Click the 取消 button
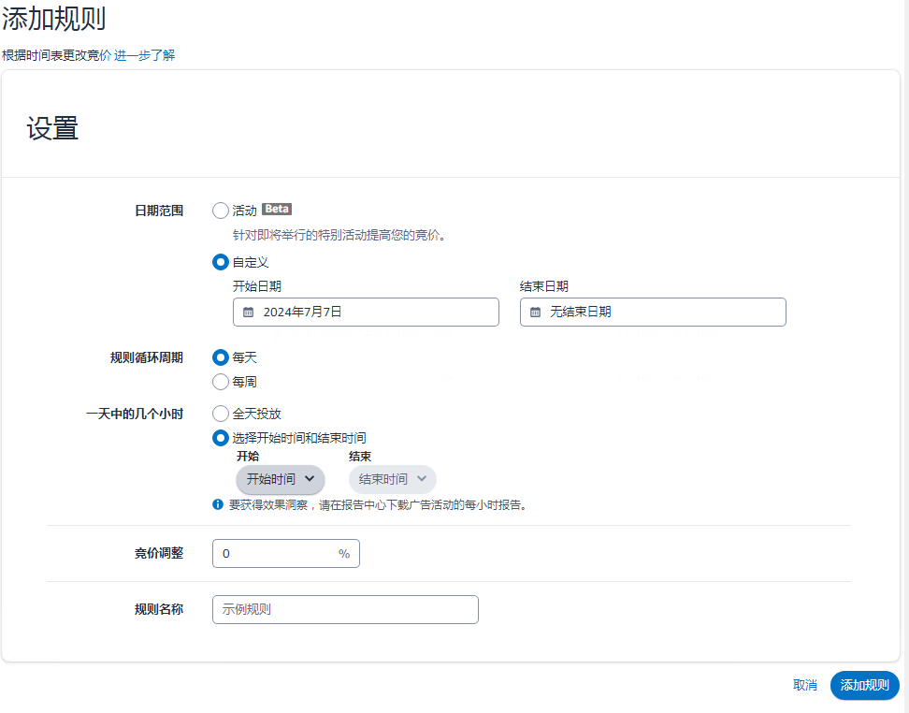The height and width of the screenshot is (713, 909). (x=805, y=685)
